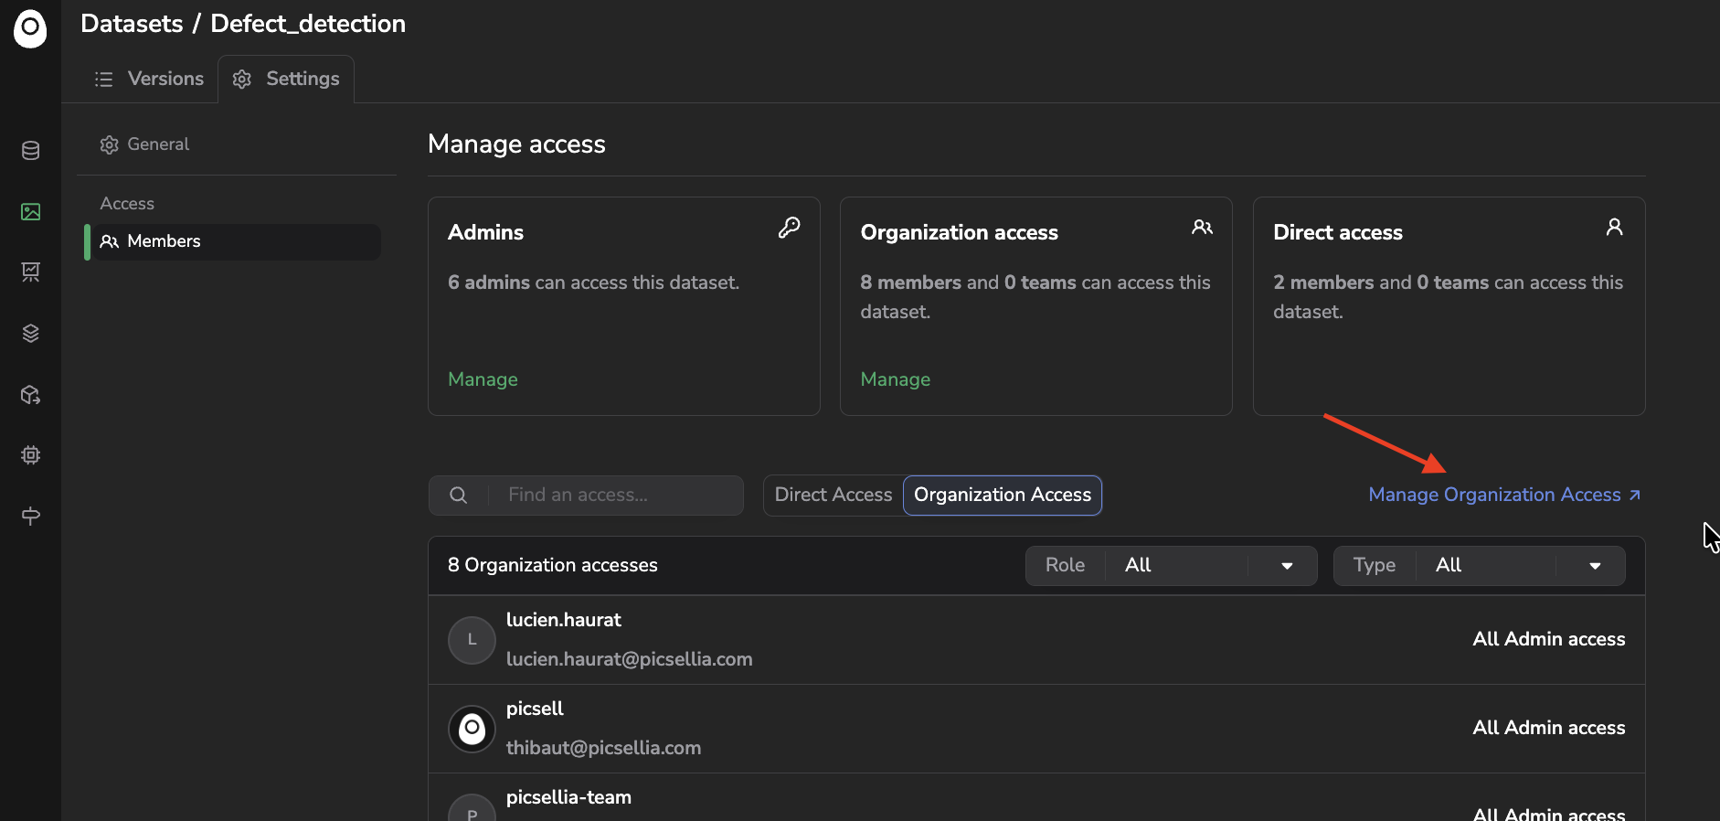Click the Picsellia logo icon in sidebar
This screenshot has width=1720, height=821.
[30, 28]
